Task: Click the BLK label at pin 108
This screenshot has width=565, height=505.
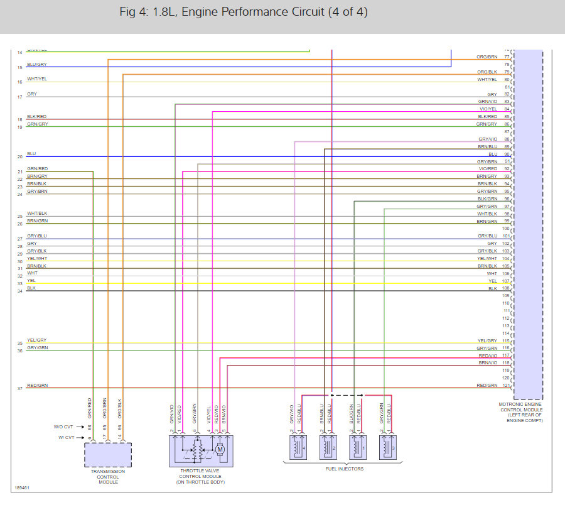Action: [493, 289]
